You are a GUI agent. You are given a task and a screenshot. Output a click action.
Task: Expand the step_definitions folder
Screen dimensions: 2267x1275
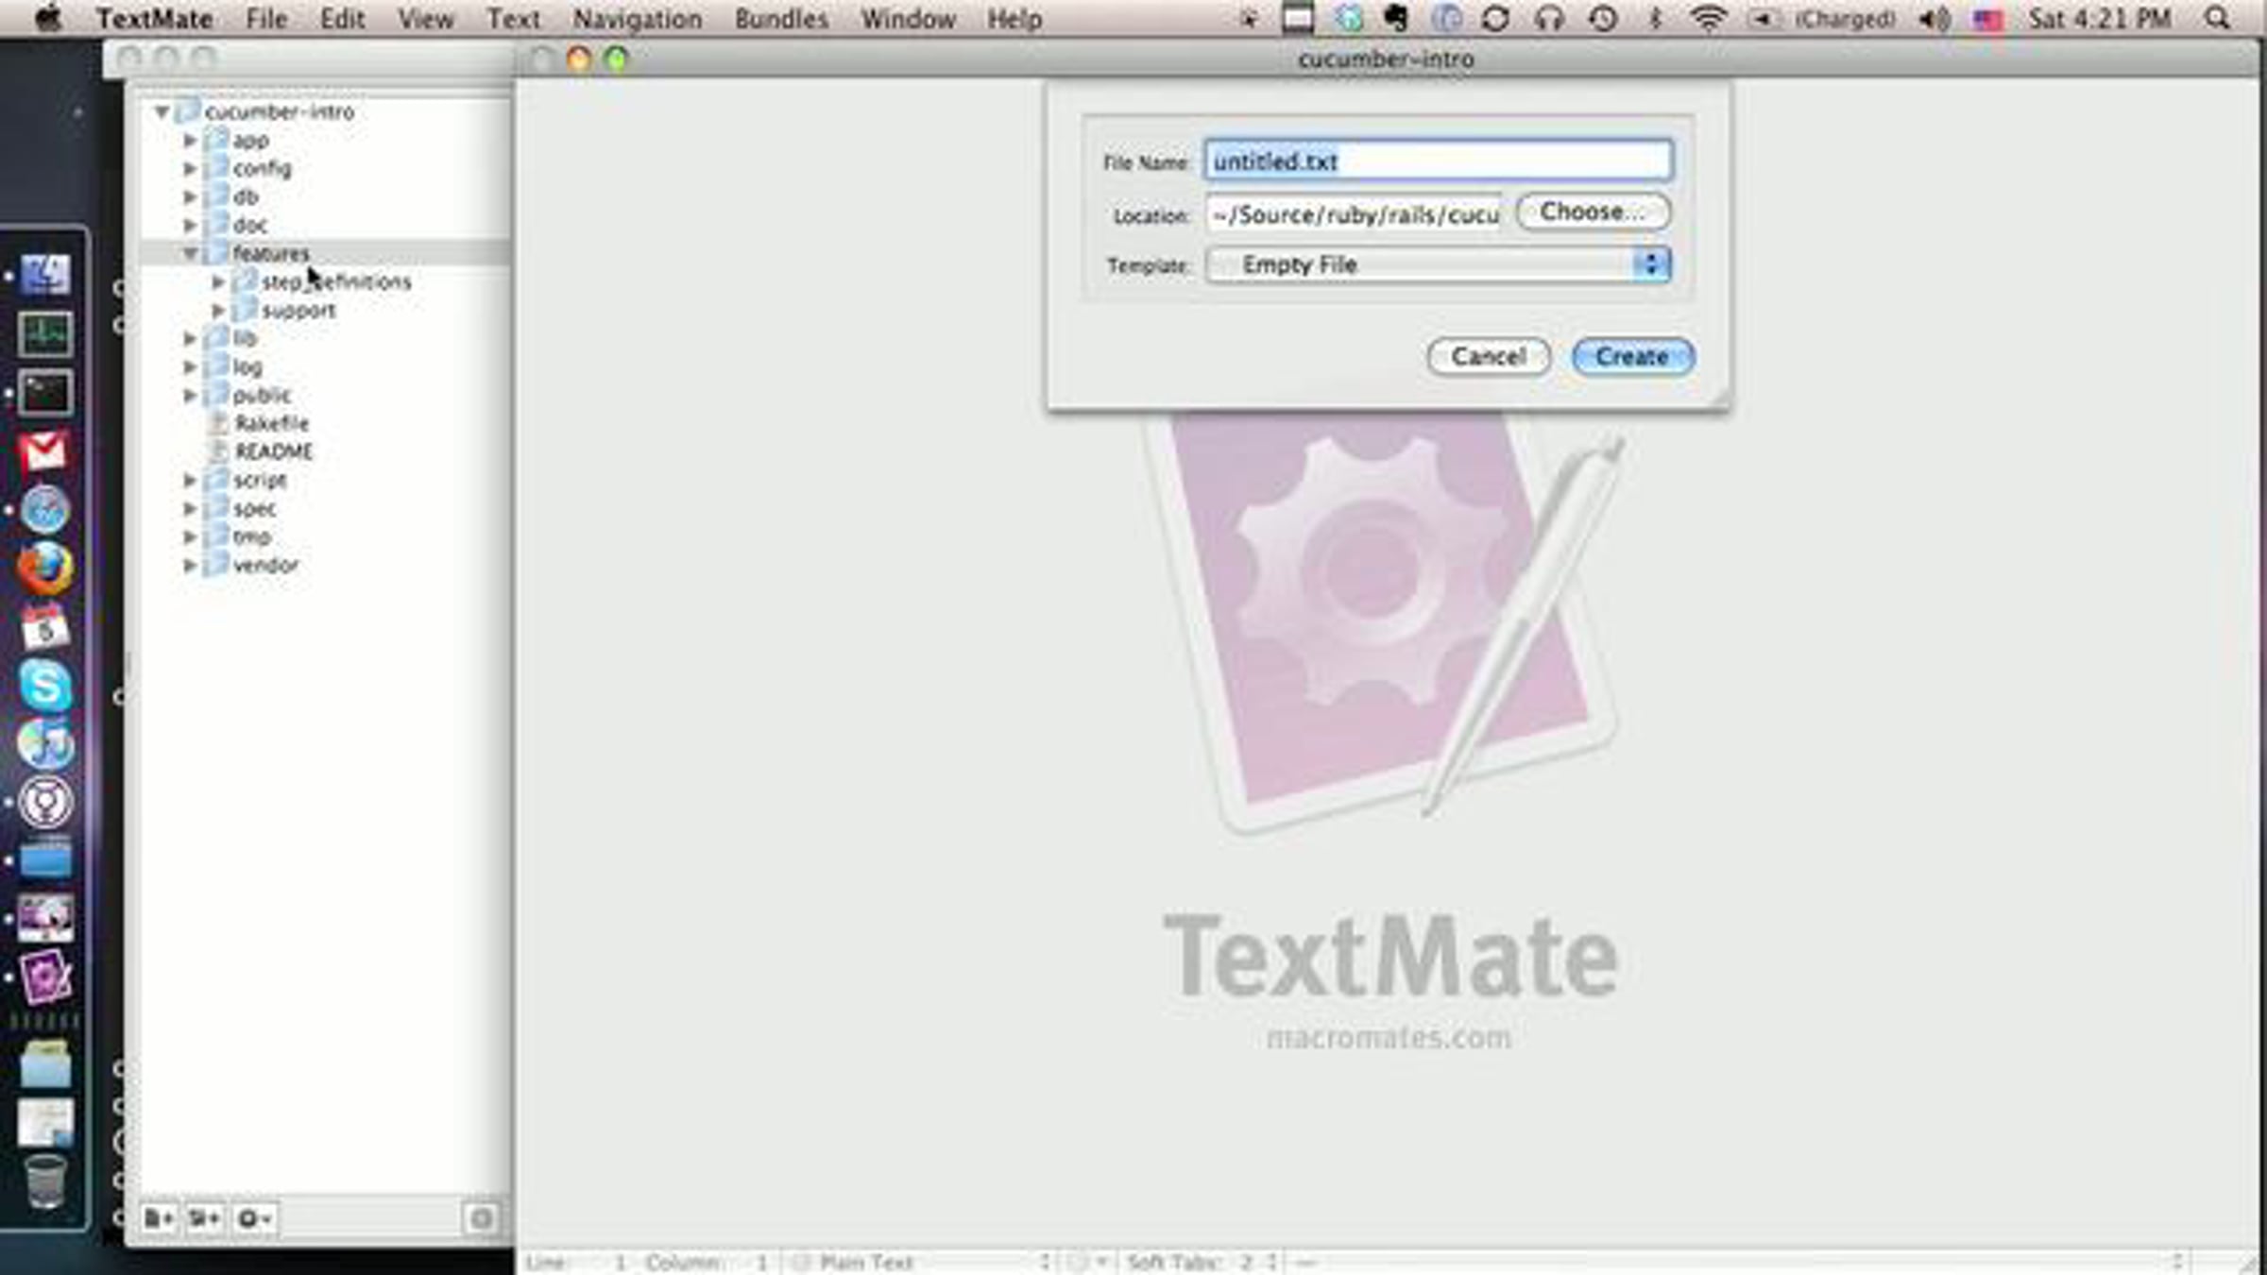click(218, 281)
